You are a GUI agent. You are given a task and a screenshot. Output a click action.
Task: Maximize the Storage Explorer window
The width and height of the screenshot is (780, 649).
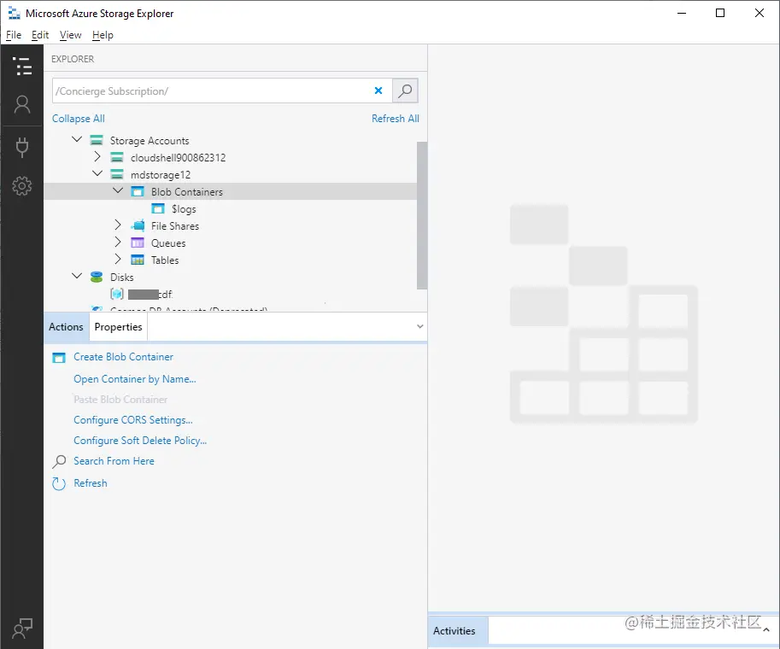(720, 13)
